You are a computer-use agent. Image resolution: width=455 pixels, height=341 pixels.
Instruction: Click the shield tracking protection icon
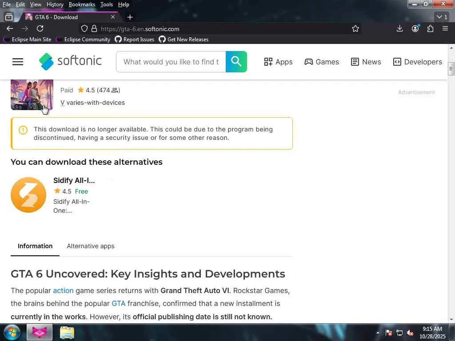(x=84, y=29)
